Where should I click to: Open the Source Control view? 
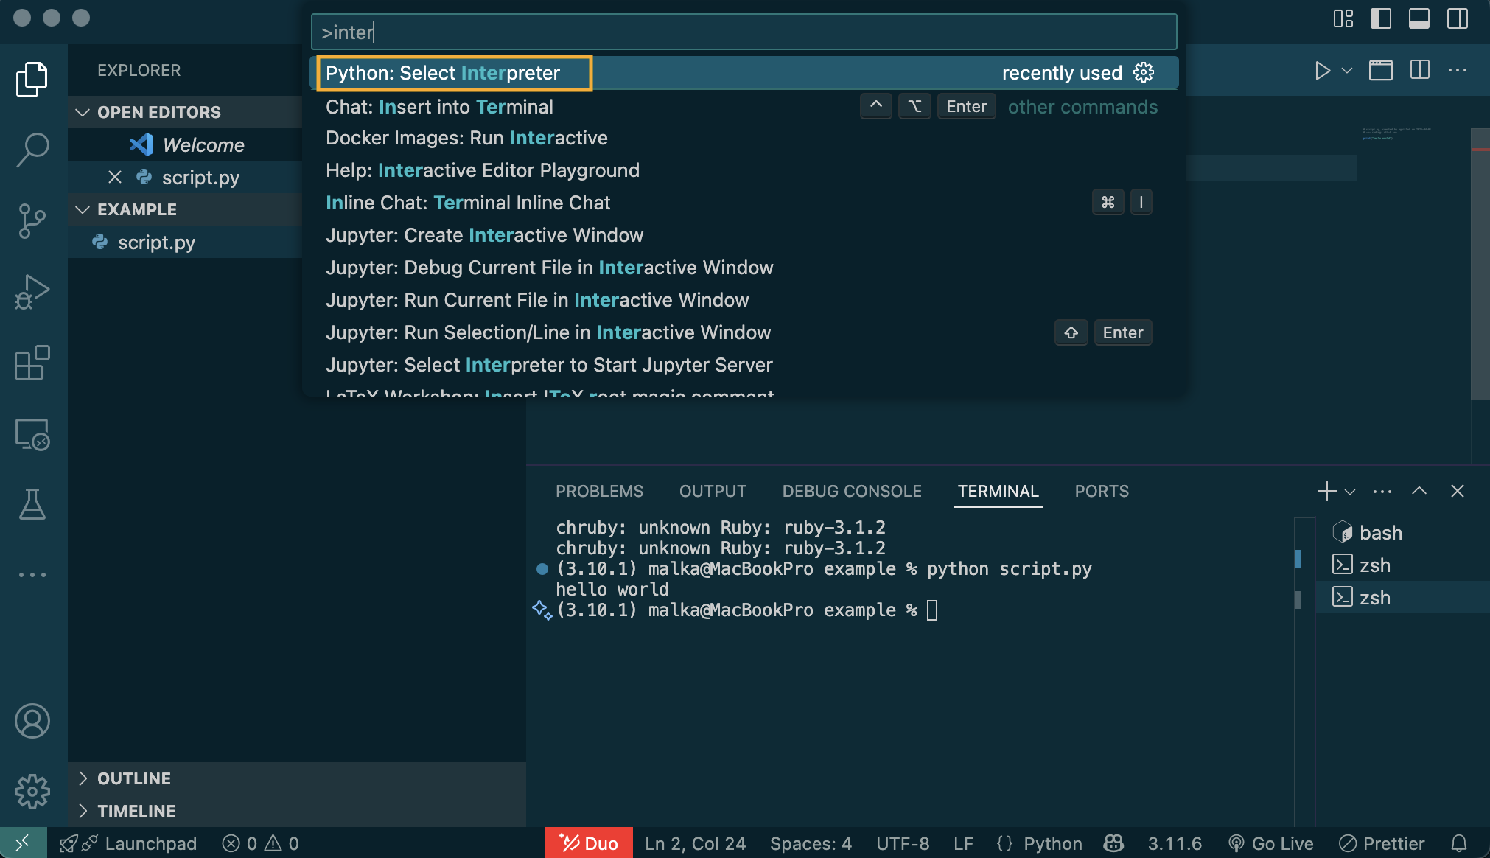(x=32, y=220)
